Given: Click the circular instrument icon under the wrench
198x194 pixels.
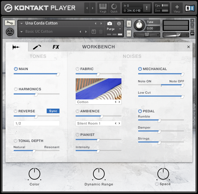Looking at the screenshot, I should [x=10, y=32].
